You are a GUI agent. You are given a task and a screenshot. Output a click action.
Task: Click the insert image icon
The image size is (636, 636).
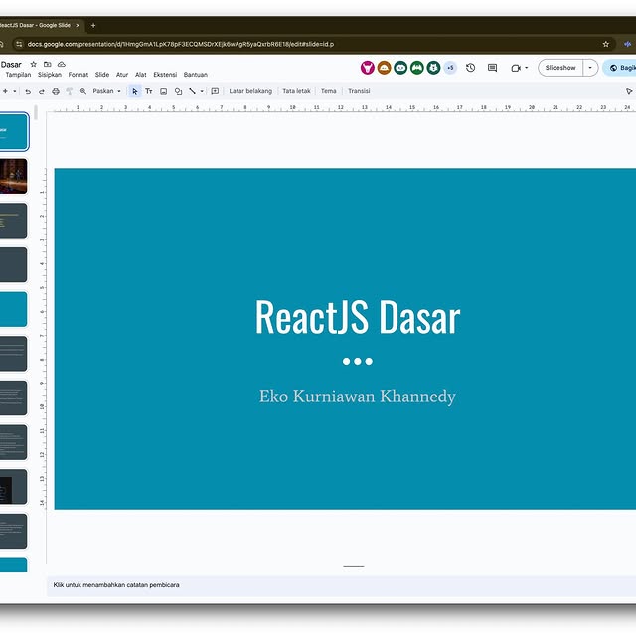point(163,91)
